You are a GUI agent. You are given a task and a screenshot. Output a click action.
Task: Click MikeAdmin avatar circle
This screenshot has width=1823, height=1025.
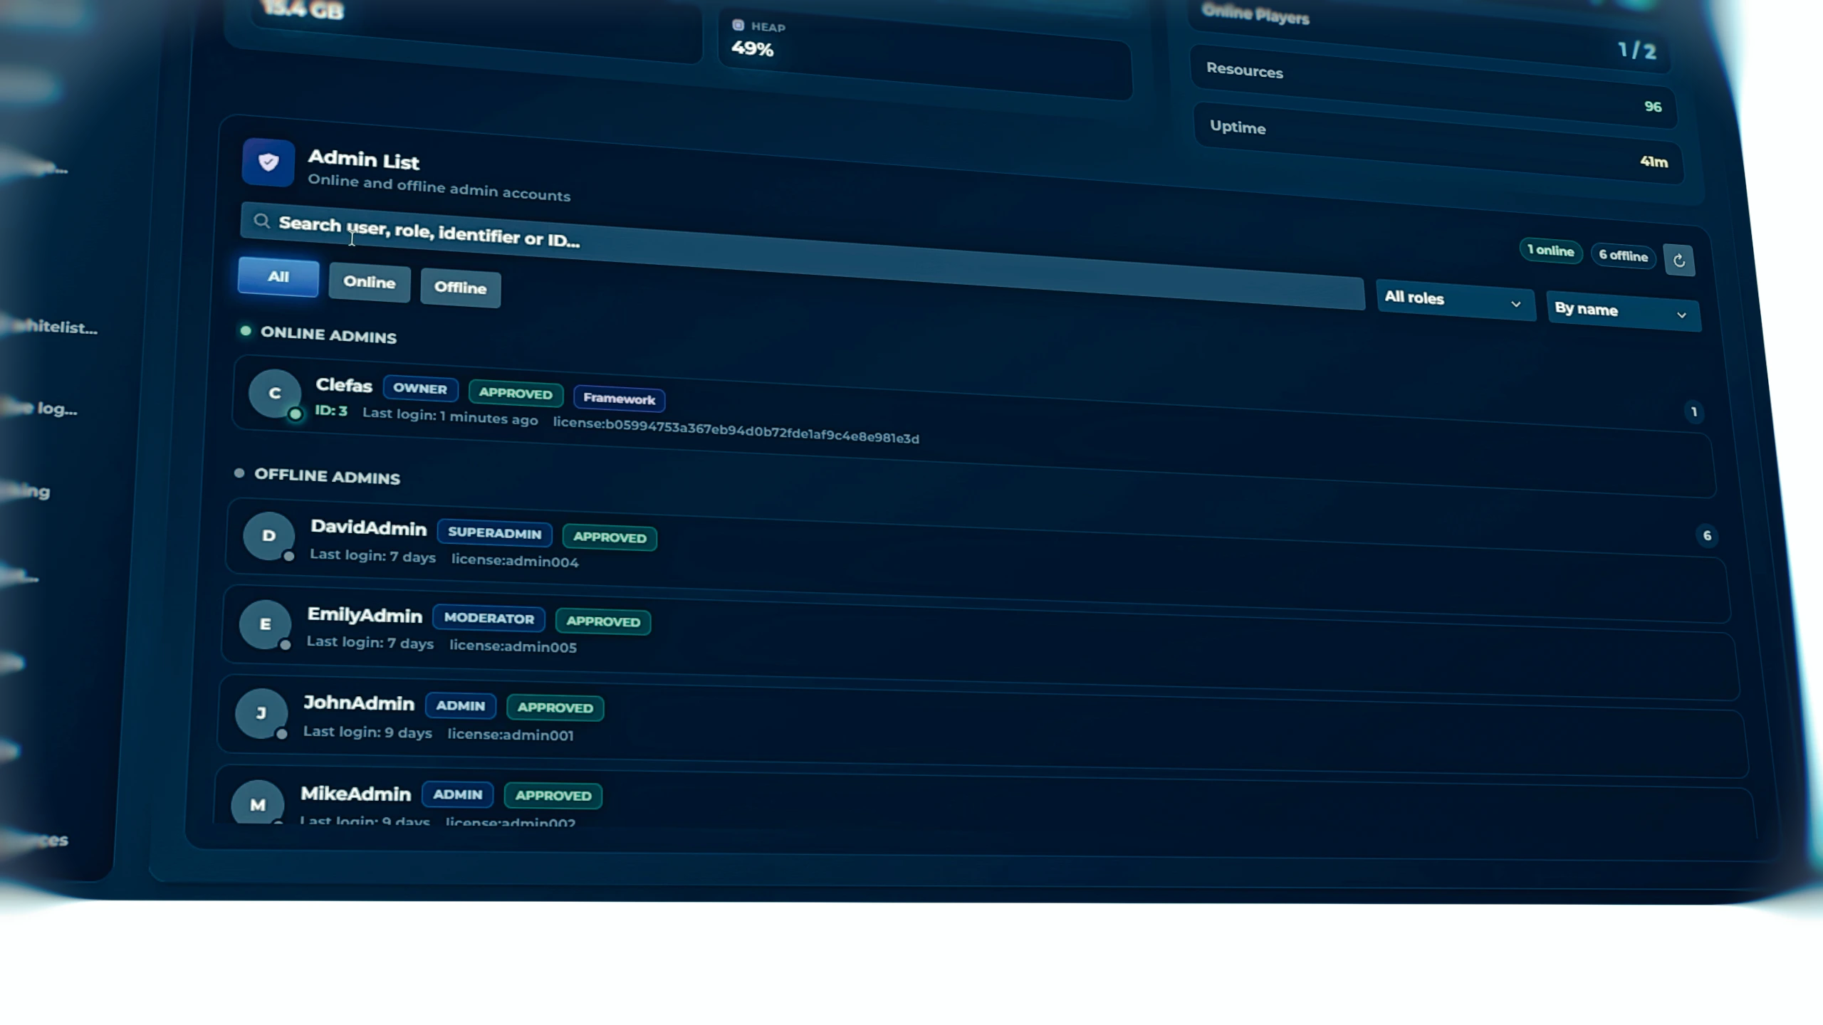[x=258, y=804]
